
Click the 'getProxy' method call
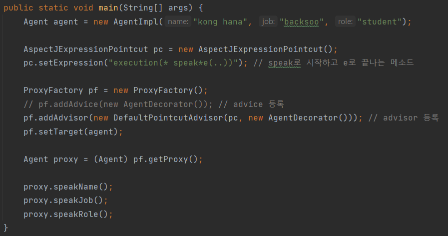(168, 159)
